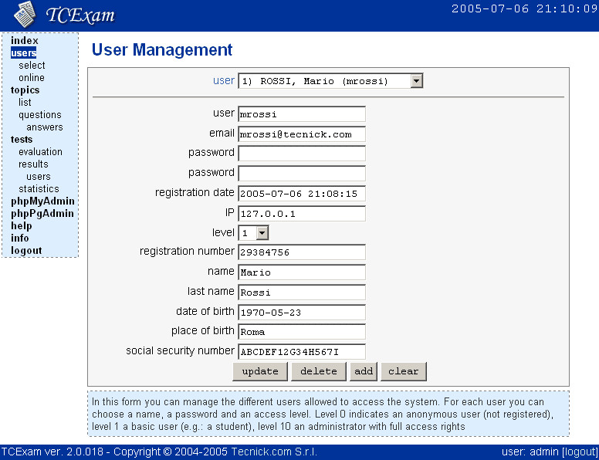
Task: Click the delete button
Action: 319,371
